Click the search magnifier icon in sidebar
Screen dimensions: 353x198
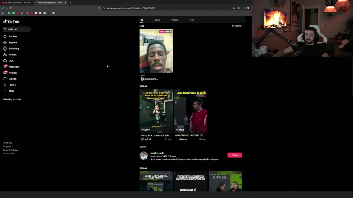point(5,29)
